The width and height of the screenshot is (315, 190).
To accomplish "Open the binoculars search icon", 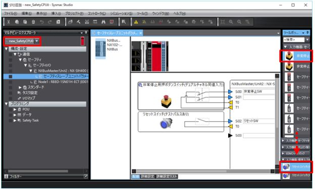I will [103, 22].
